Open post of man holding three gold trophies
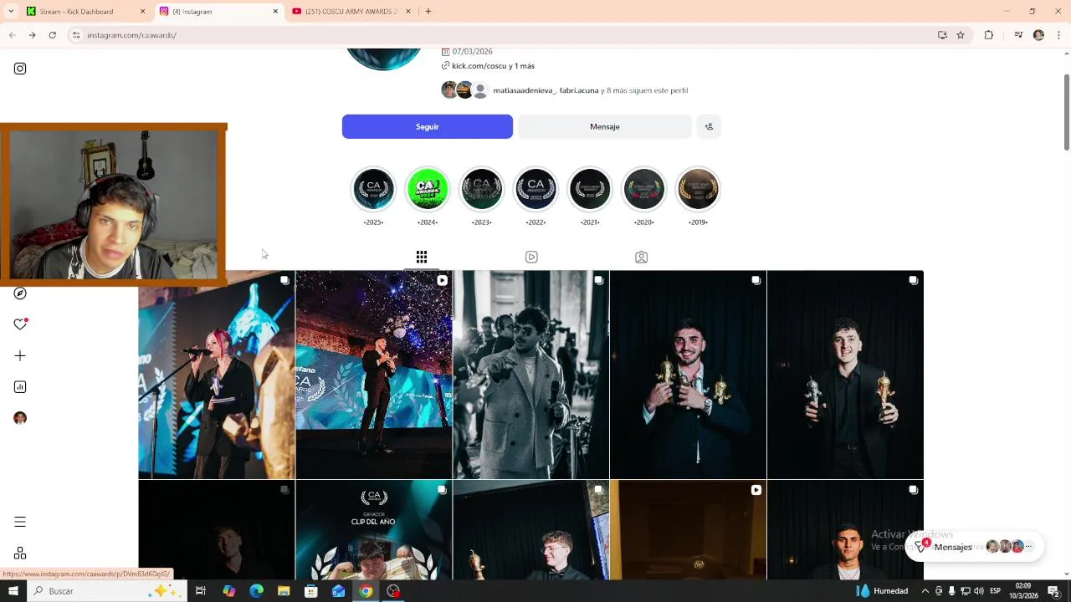 [x=688, y=375]
